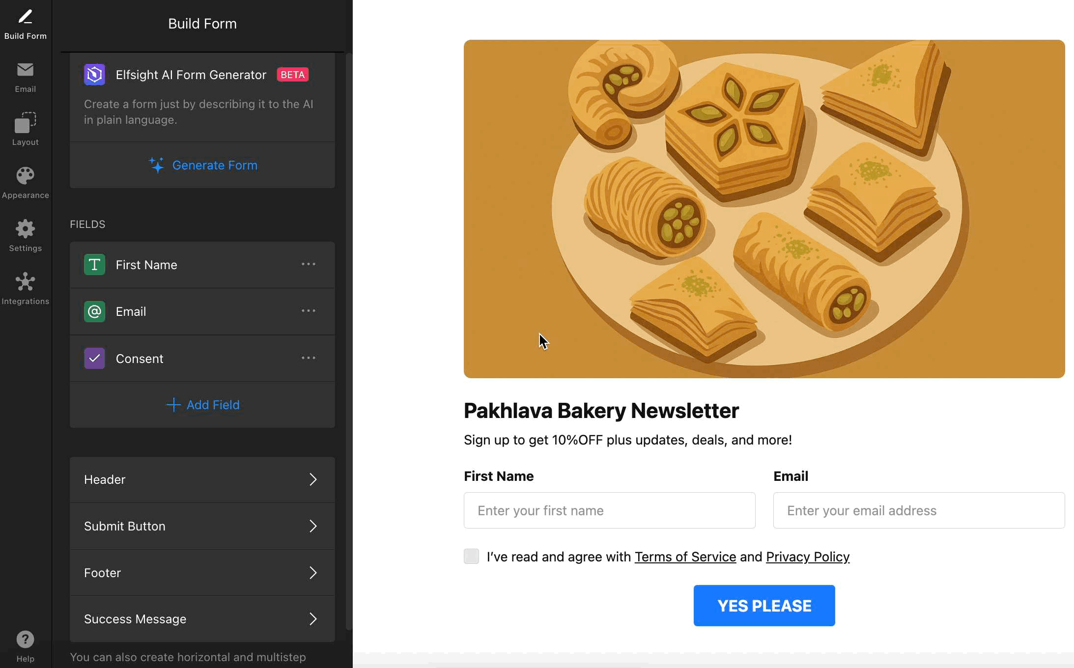Open the Consent field three-dot menu
1074x668 pixels.
click(x=309, y=358)
